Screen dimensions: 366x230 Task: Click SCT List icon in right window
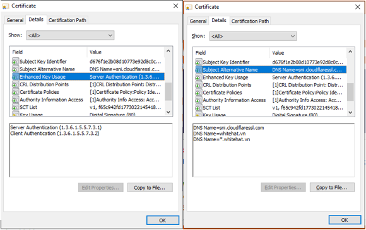(198, 108)
